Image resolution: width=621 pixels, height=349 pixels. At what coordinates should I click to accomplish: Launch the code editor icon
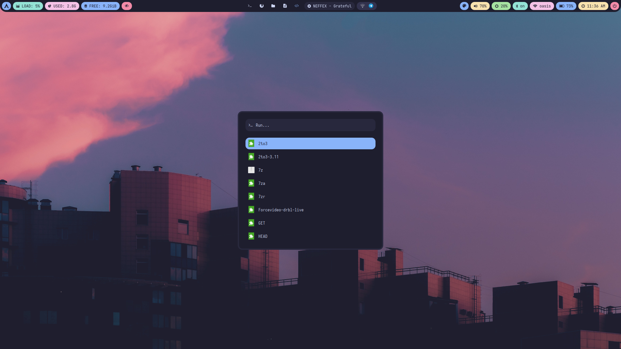tap(296, 6)
